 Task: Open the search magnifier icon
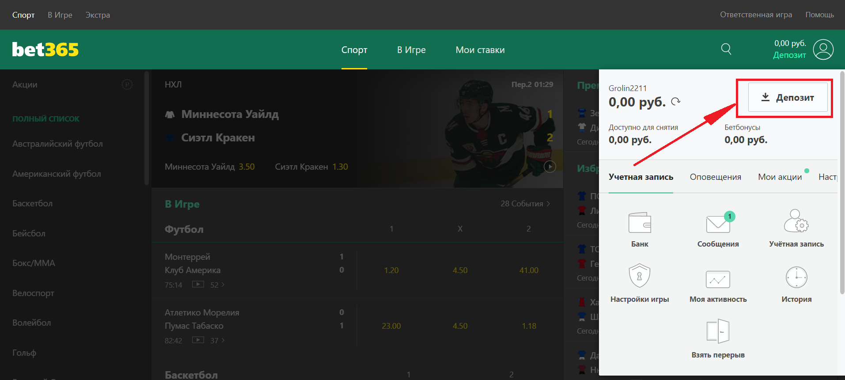[726, 49]
